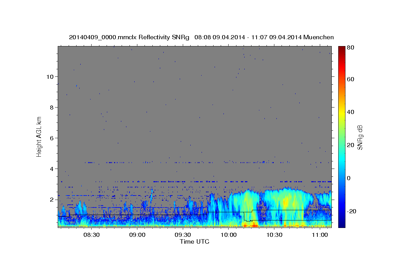Click the plot title beginning 20140409_0000.mmclx Reflectivity SNRg
410x273 pixels.
click(201, 37)
